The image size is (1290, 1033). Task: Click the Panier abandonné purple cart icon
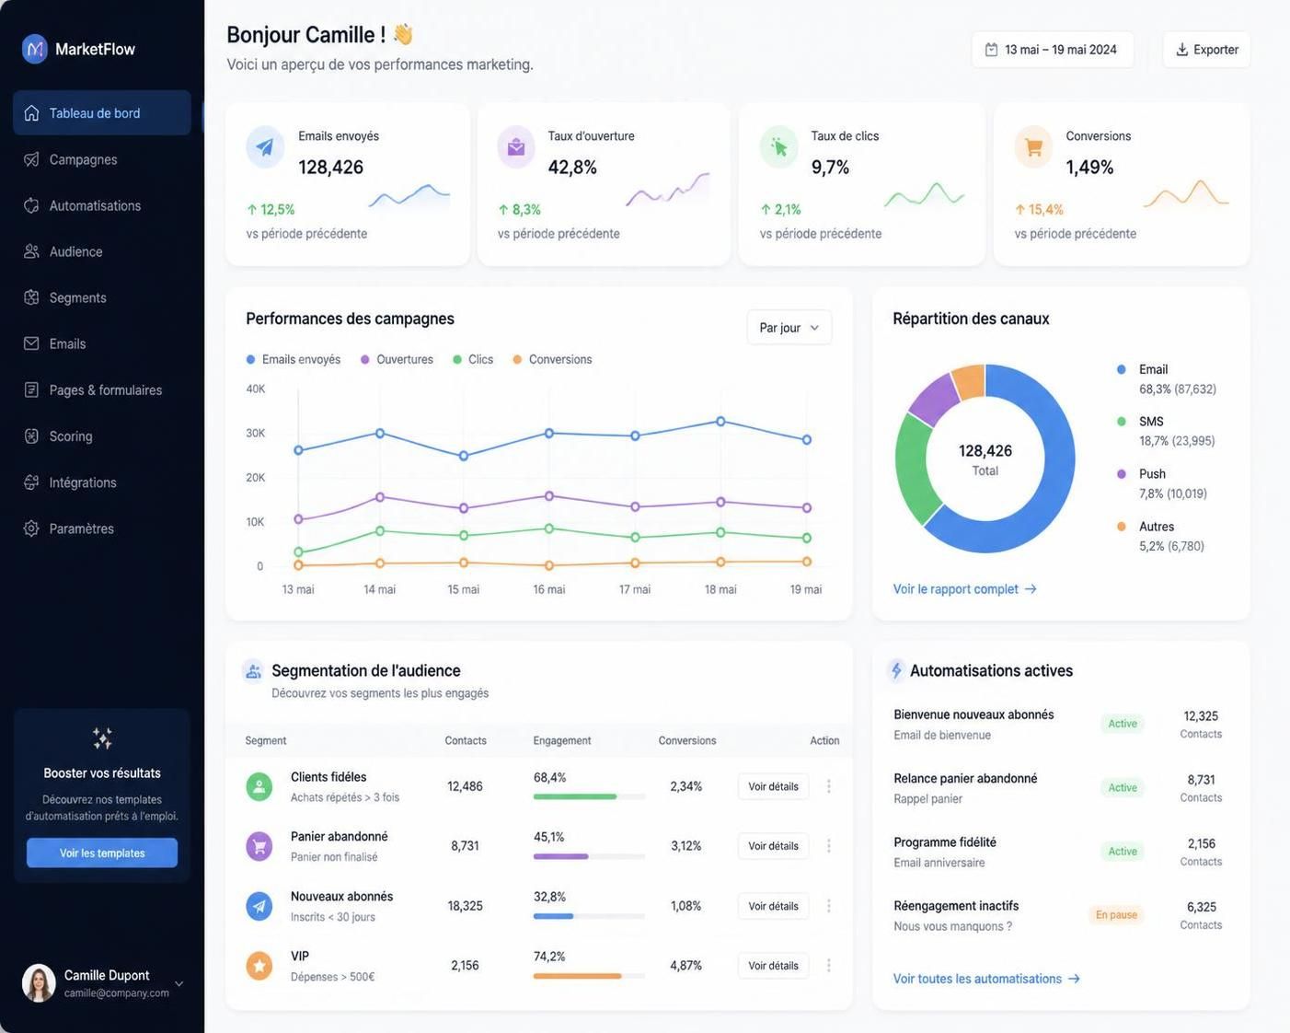259,846
